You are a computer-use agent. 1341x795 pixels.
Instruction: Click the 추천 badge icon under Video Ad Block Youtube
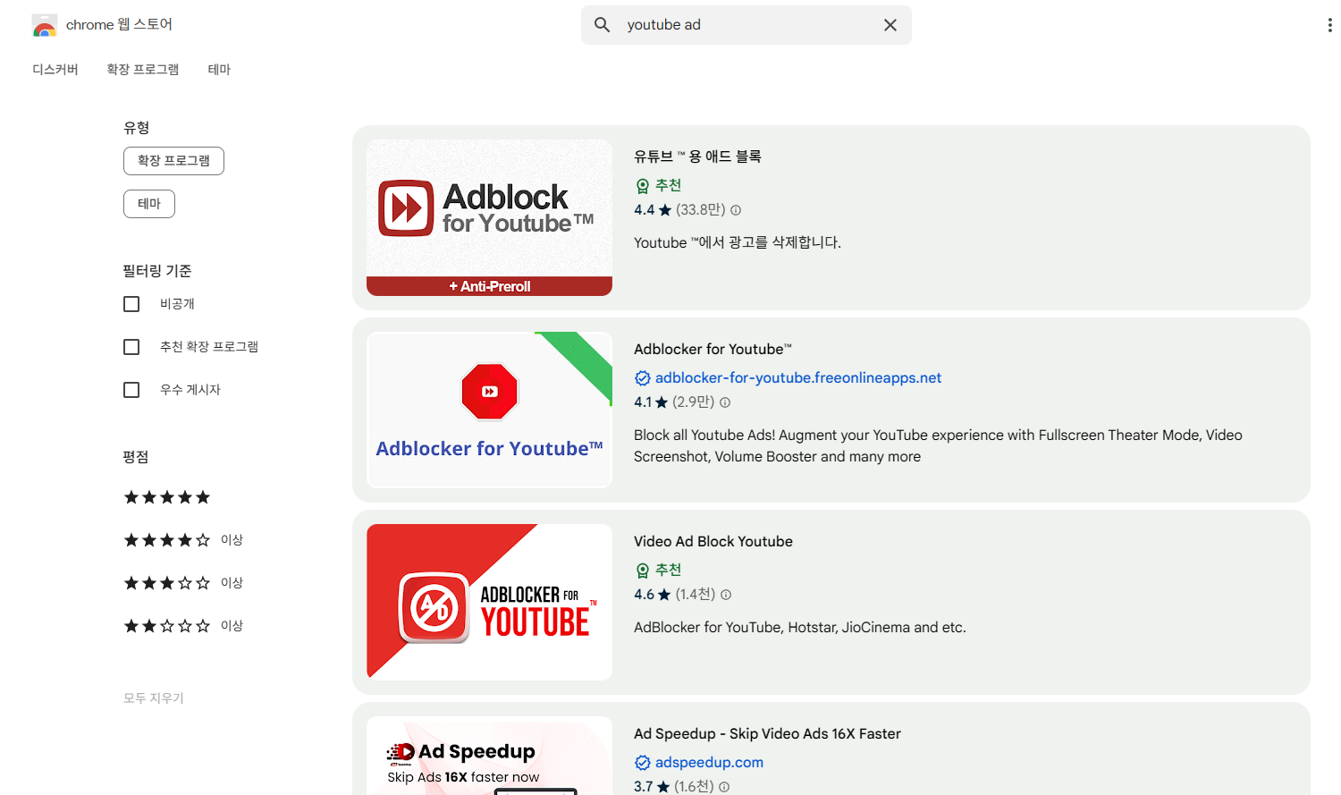pos(642,571)
